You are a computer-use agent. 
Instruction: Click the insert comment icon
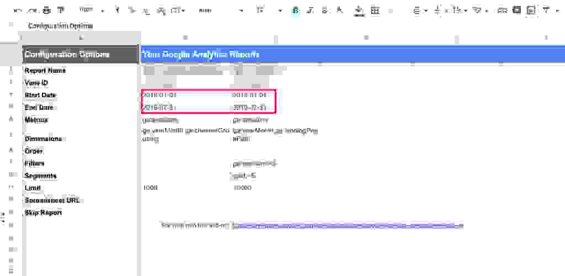point(518,10)
